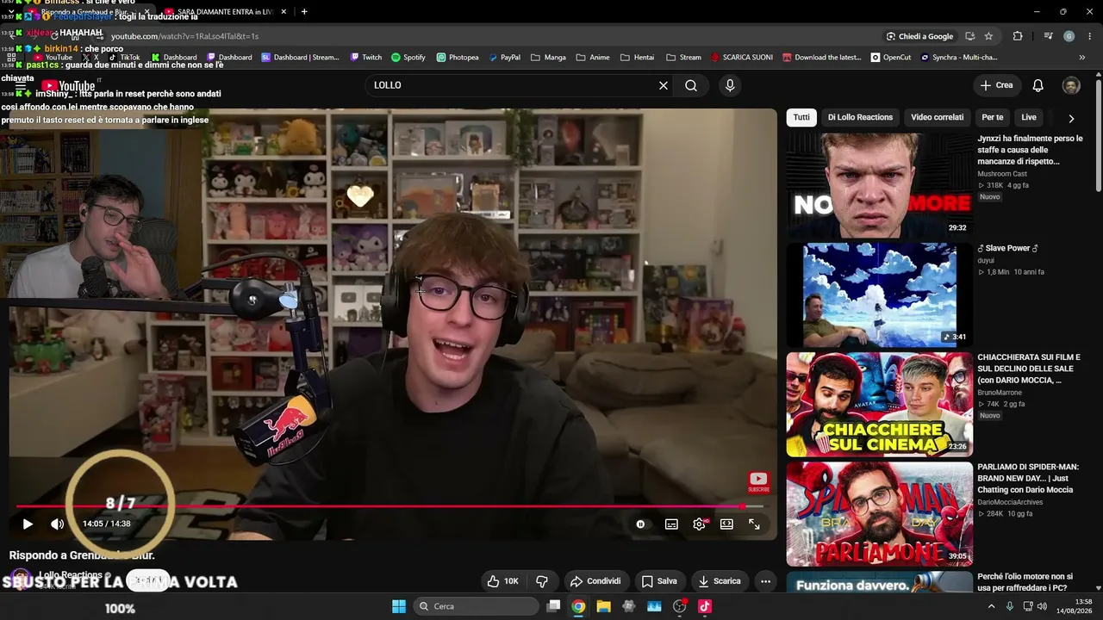Open File Explorer from the taskbar
The image size is (1103, 620).
pos(603,606)
